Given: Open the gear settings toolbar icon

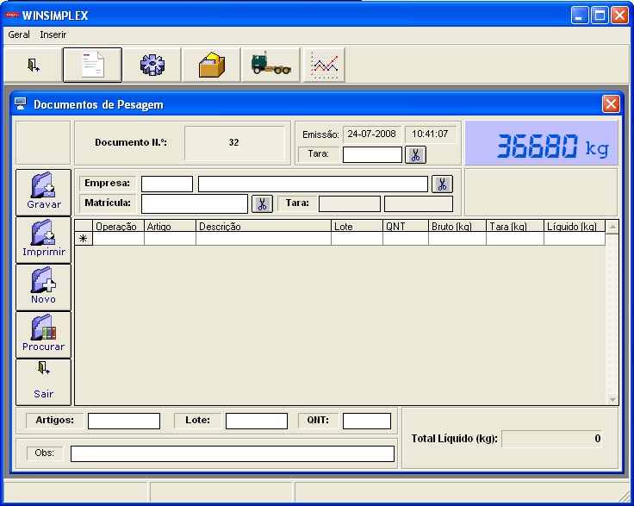Looking at the screenshot, I should (152, 66).
